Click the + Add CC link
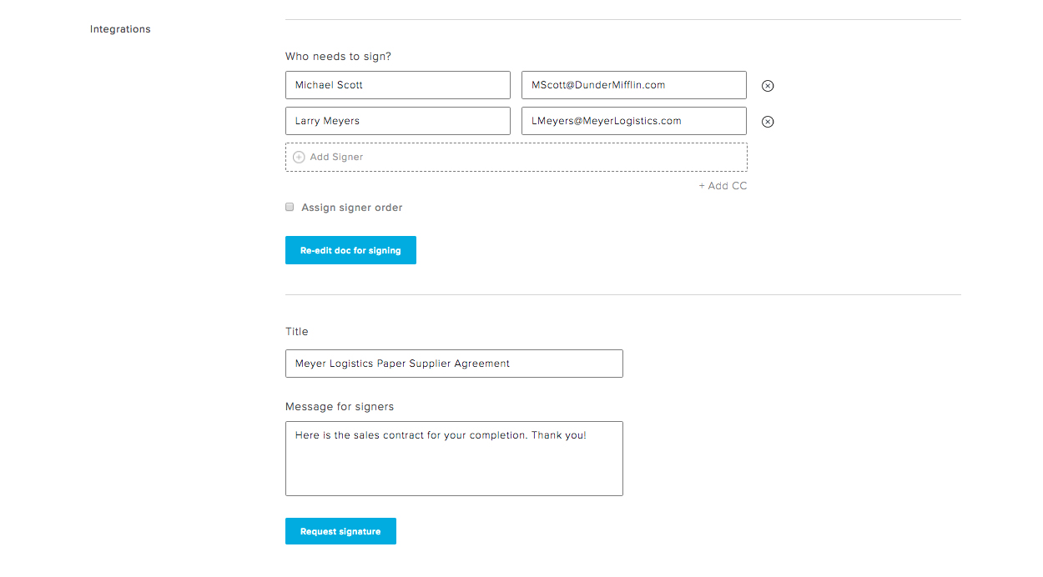1043x577 pixels. (723, 186)
